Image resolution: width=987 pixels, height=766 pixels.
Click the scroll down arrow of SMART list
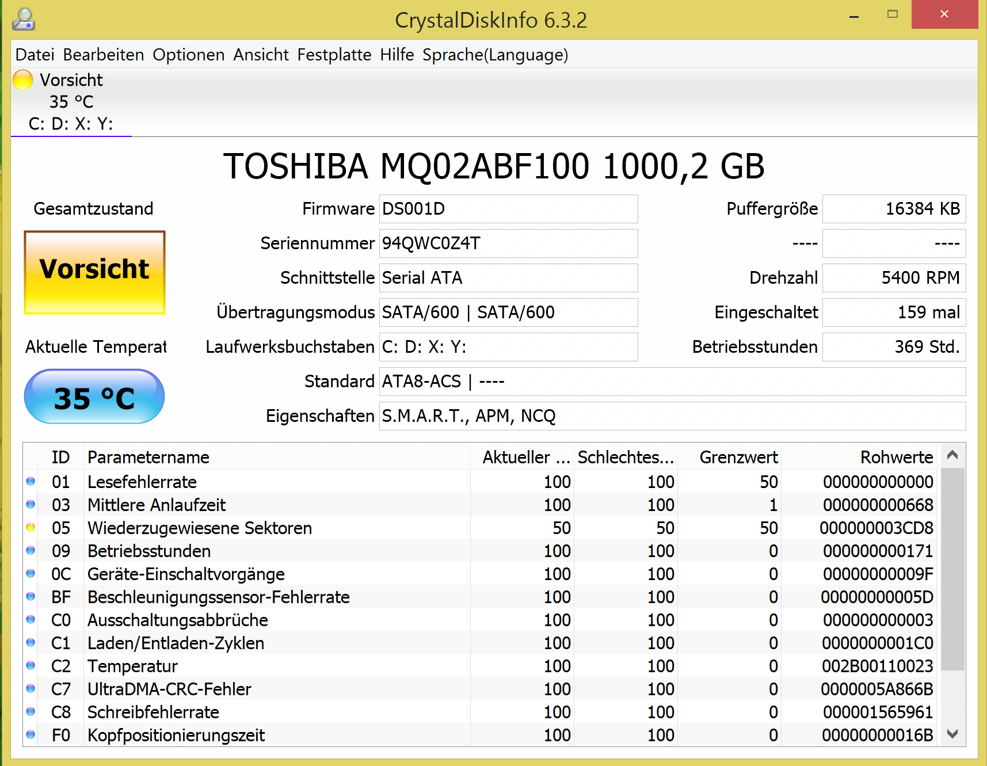click(x=952, y=734)
